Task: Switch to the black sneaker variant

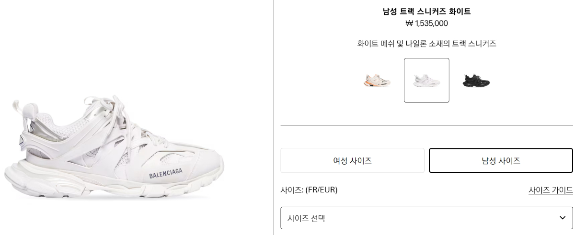Action: click(x=476, y=80)
